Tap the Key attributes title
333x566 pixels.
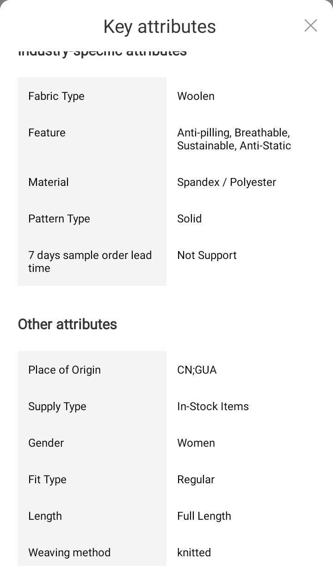(x=160, y=27)
